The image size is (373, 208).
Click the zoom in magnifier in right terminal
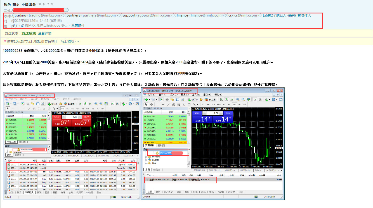(x=238, y=99)
